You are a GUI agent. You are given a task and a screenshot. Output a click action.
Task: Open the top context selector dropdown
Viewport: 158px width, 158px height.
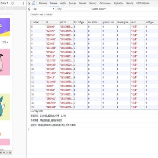coord(44,9)
